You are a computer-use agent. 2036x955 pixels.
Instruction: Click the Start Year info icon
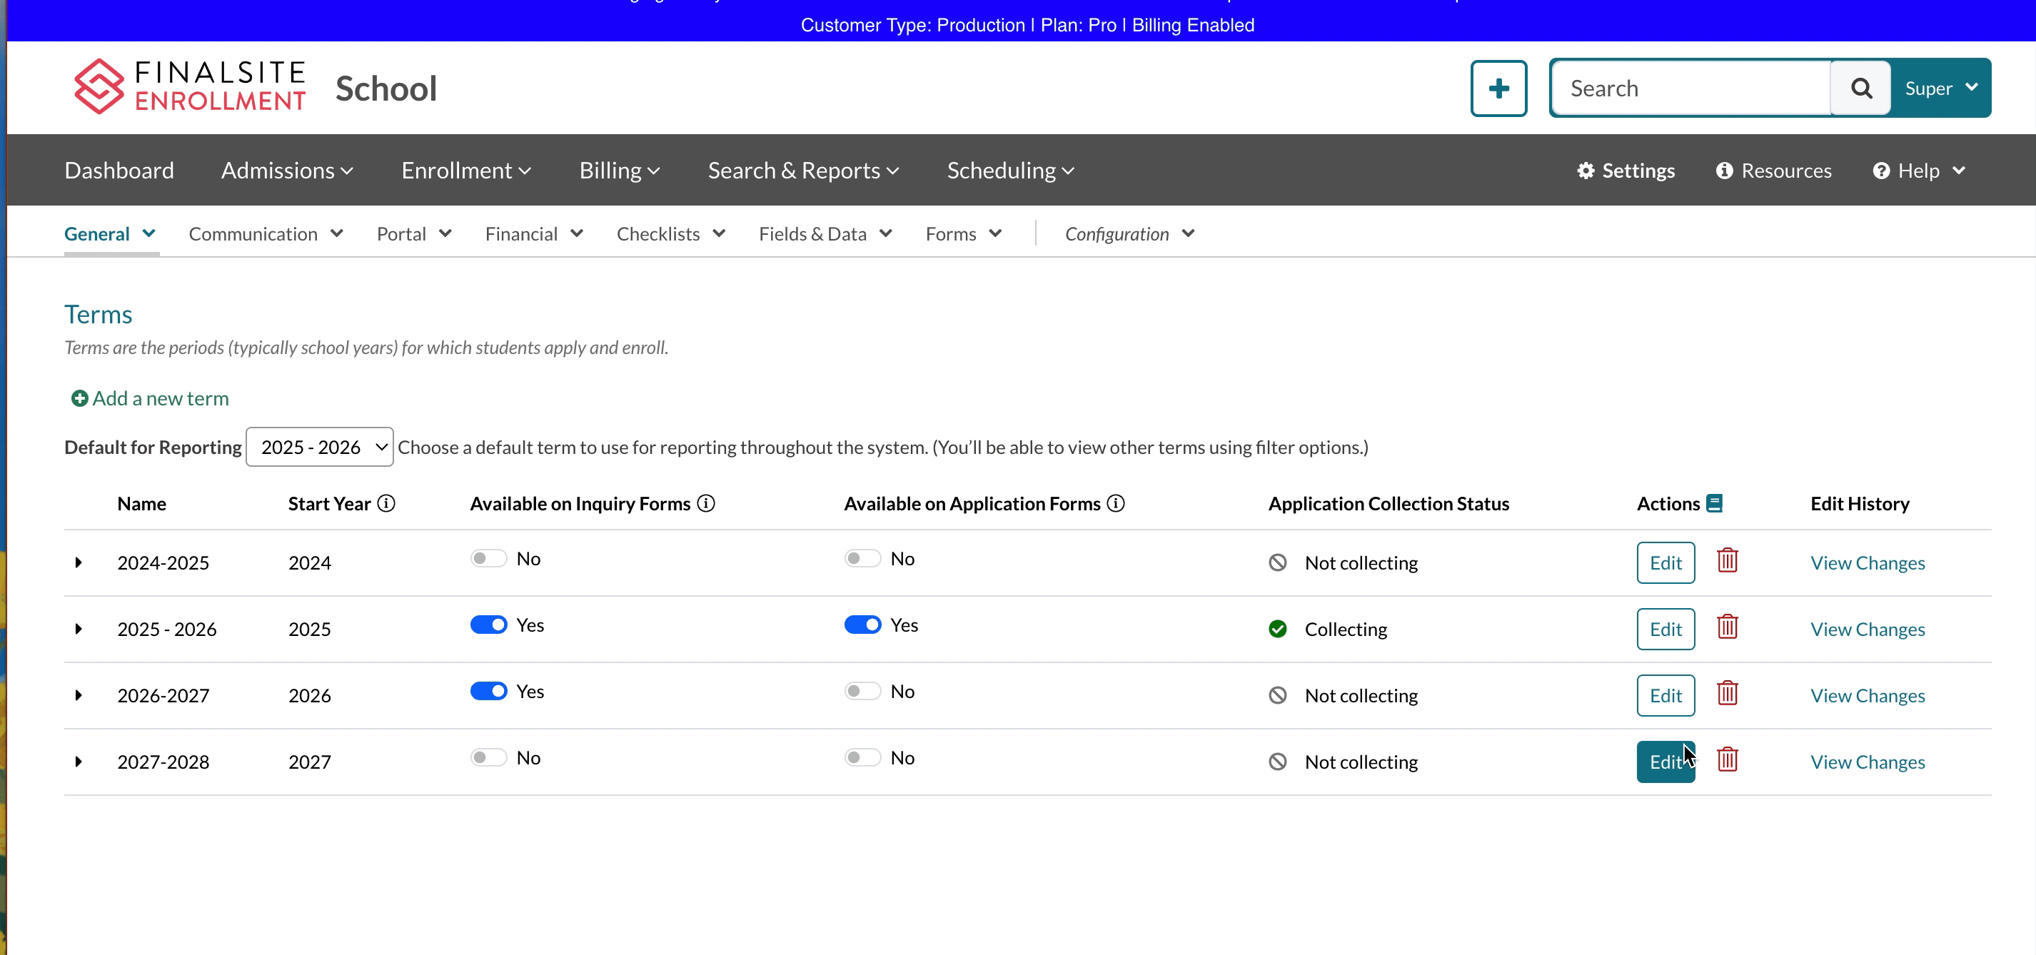[385, 504]
